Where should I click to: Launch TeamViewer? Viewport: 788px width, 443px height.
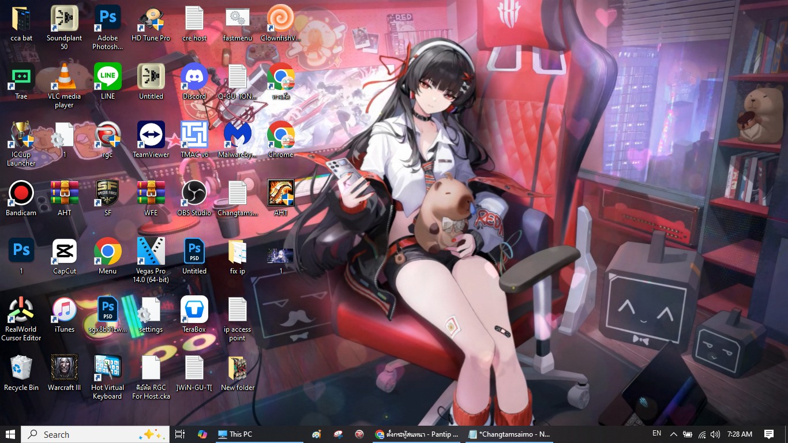point(151,140)
